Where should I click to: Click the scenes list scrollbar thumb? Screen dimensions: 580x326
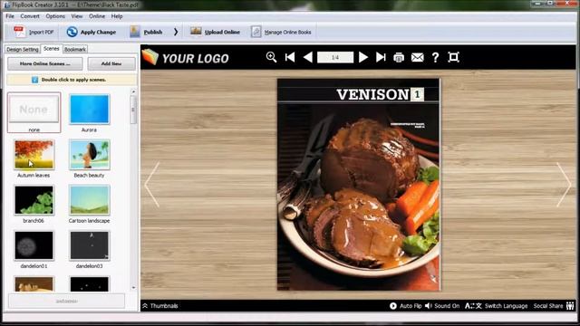[x=133, y=110]
